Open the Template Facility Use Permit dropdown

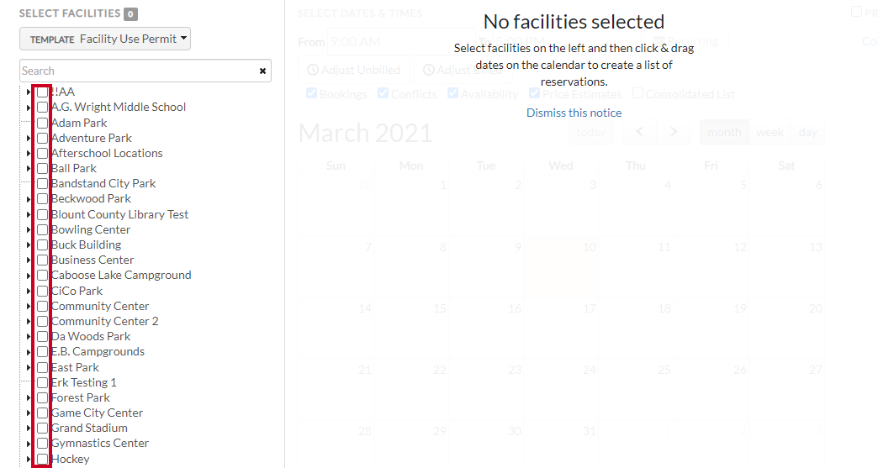coord(105,39)
